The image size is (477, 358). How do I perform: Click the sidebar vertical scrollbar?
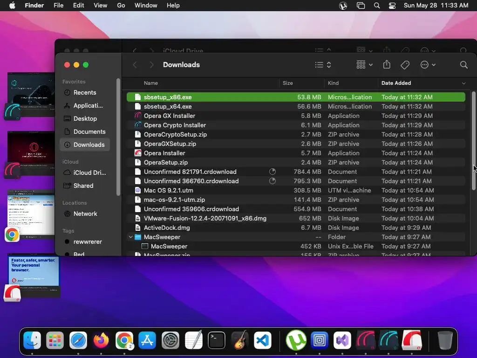coord(118,137)
